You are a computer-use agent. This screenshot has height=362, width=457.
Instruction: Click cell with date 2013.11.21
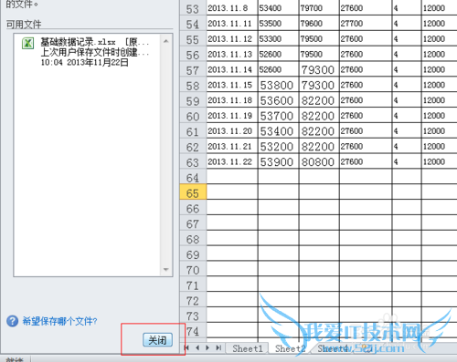232,146
